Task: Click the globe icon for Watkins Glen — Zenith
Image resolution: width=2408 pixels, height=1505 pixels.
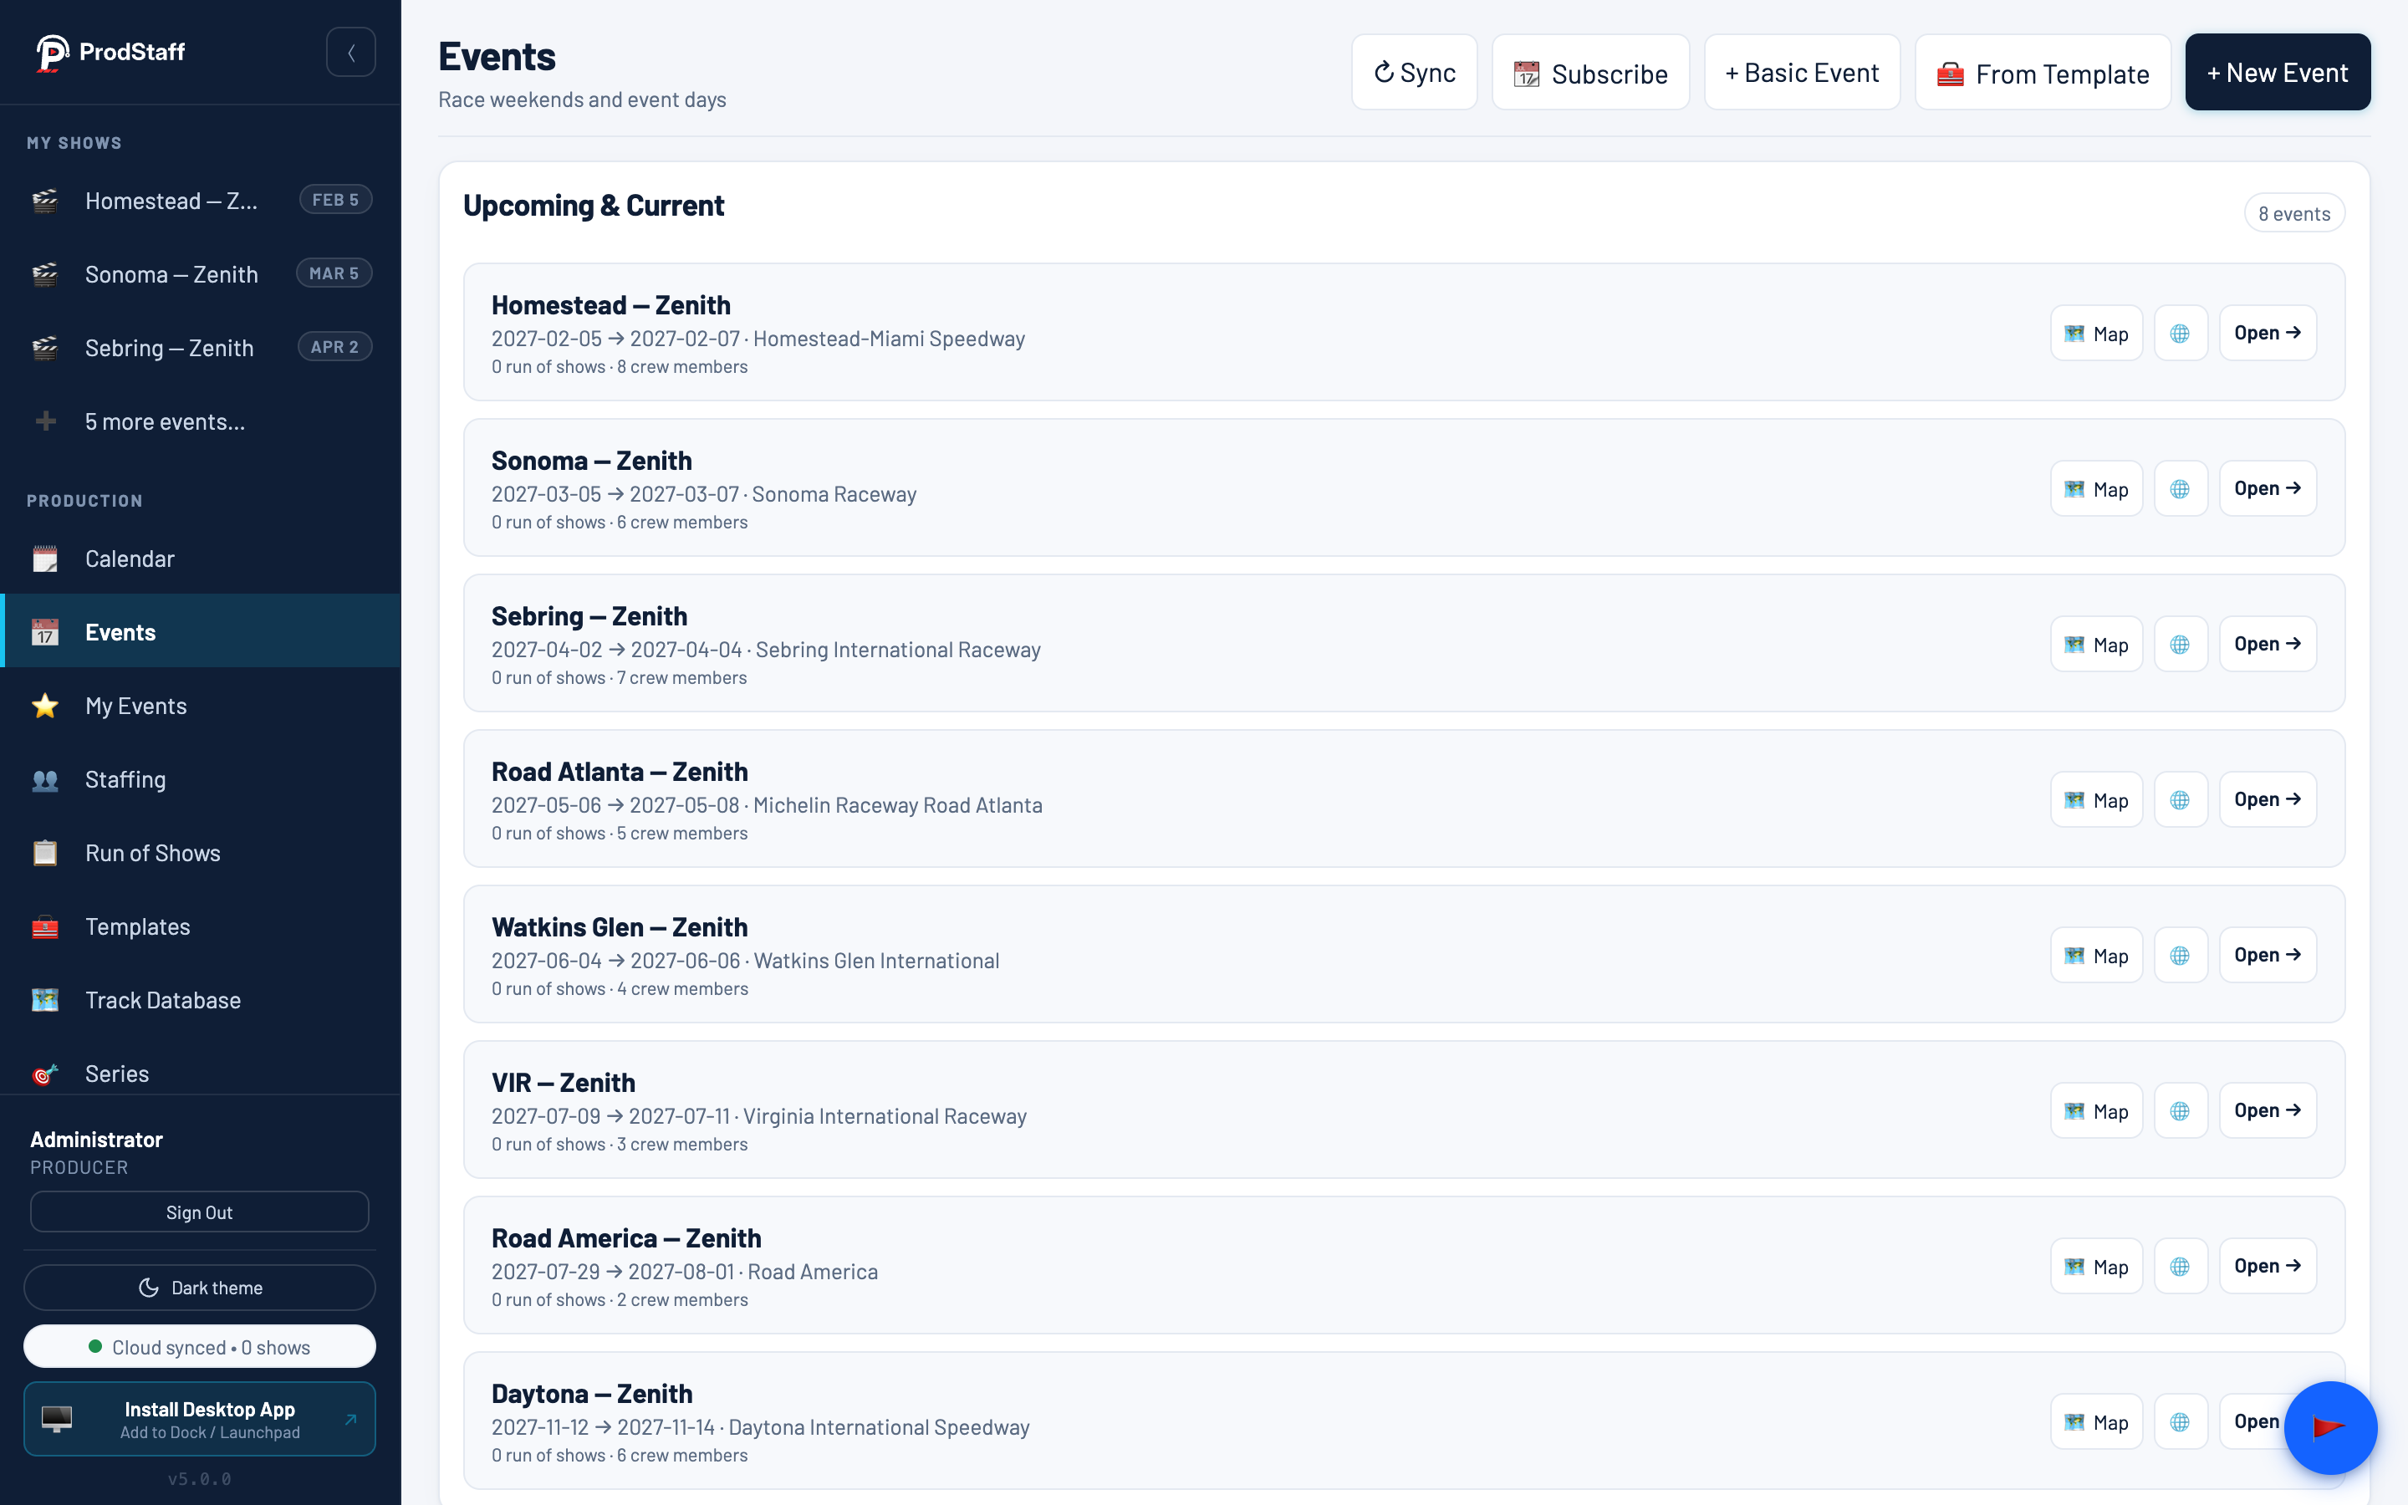Action: coord(2180,955)
